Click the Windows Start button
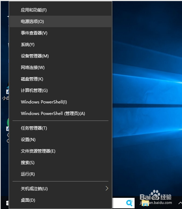 click(x=7, y=203)
